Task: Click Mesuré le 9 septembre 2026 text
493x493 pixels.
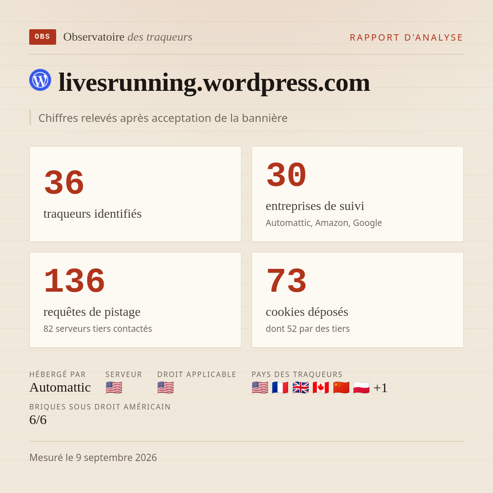Action: (93, 457)
